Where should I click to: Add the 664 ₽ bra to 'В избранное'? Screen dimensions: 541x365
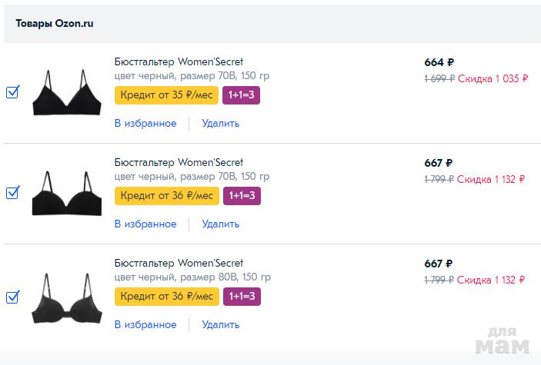pyautogui.click(x=145, y=123)
